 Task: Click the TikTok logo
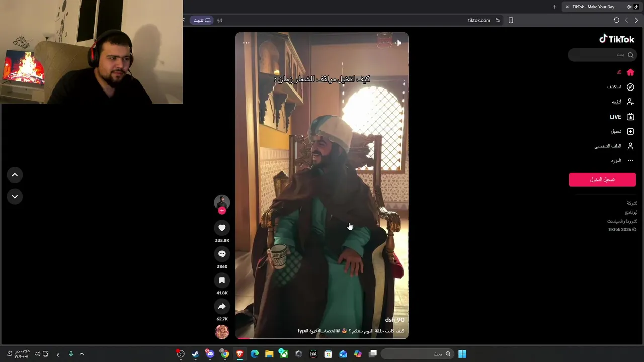coord(617,39)
